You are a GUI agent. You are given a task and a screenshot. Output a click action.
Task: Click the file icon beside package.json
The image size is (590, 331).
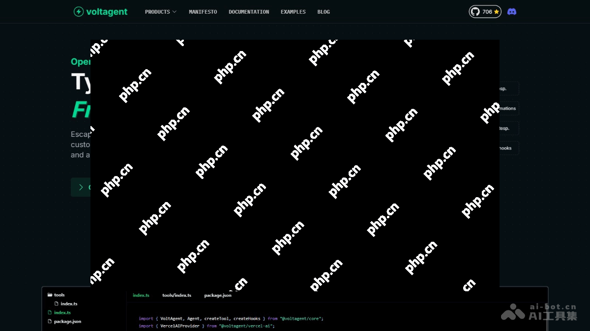(x=49, y=321)
